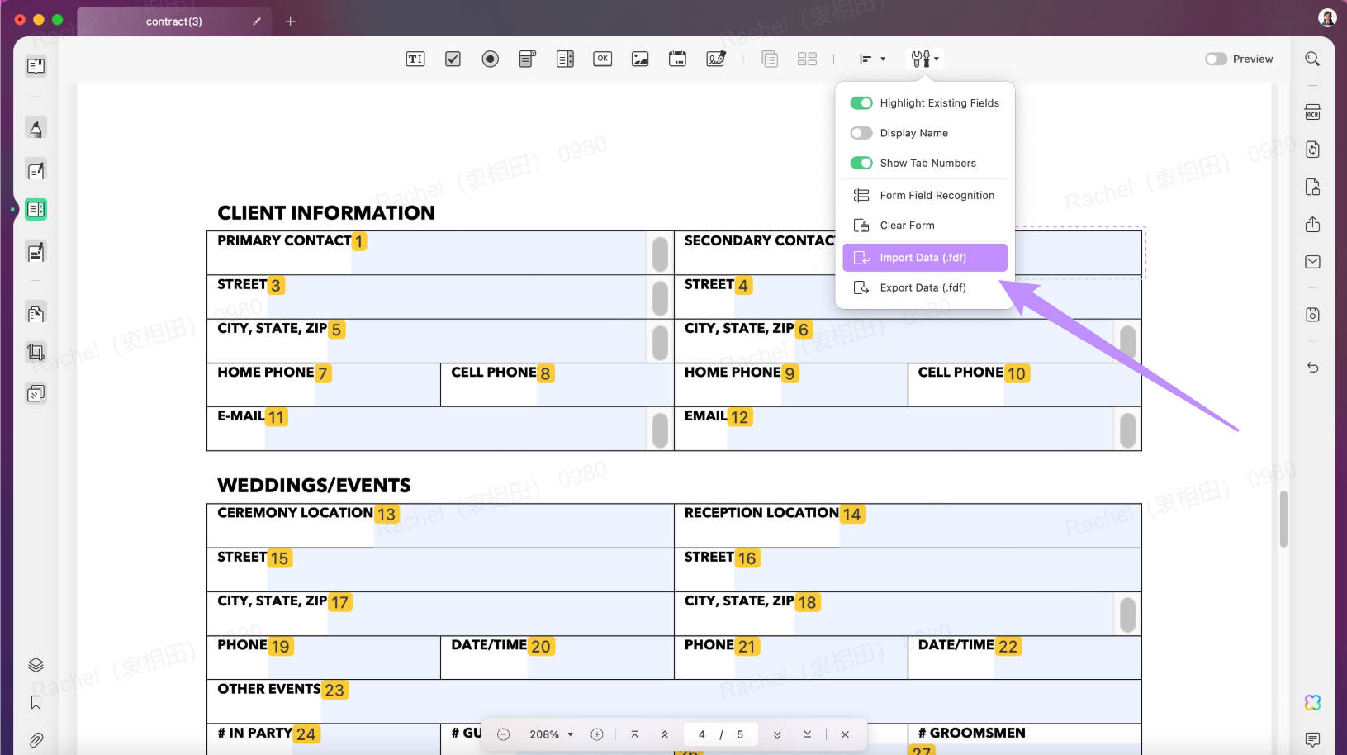Image resolution: width=1347 pixels, height=755 pixels.
Task: Click the zoom out minus button
Action: point(504,734)
